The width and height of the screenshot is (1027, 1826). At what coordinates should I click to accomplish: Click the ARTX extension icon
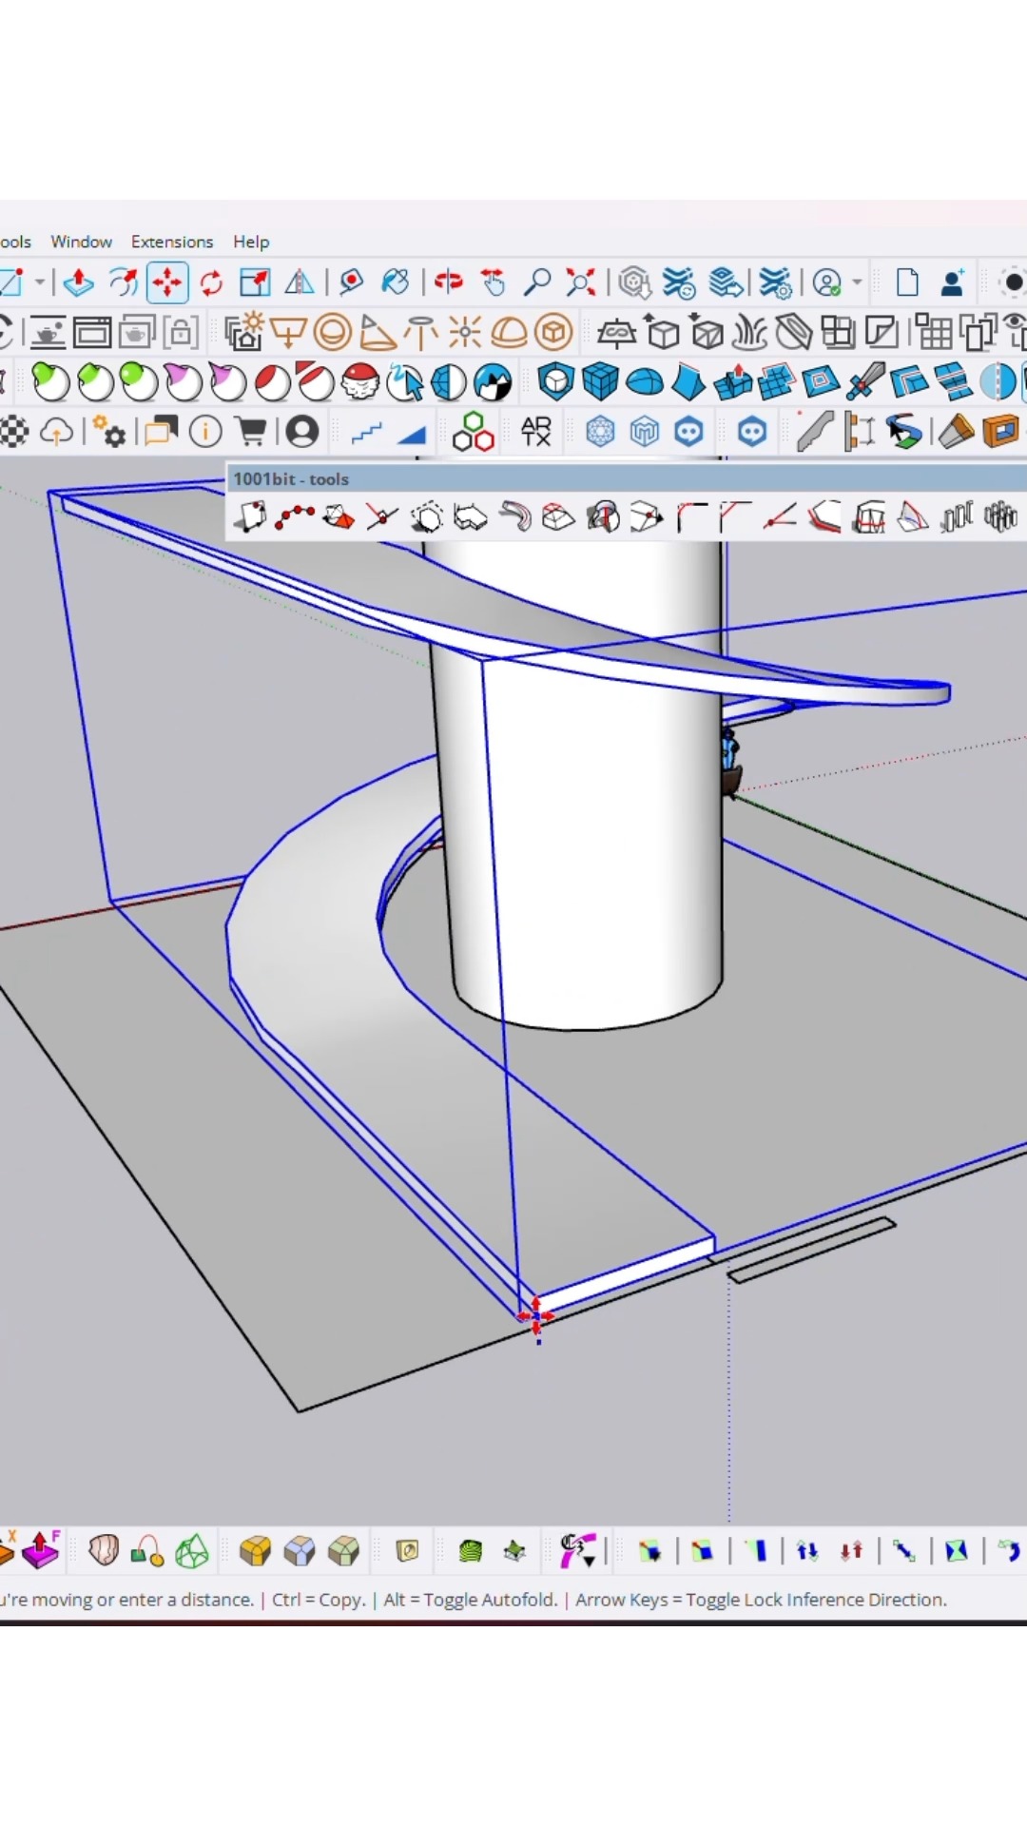(x=536, y=432)
